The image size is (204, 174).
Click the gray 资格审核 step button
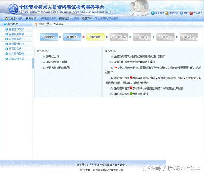click(142, 37)
